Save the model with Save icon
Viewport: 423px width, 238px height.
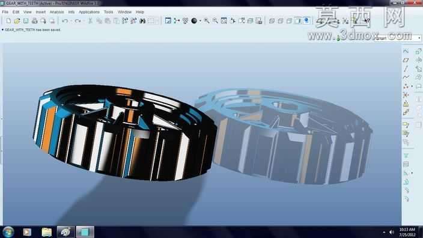point(26,21)
